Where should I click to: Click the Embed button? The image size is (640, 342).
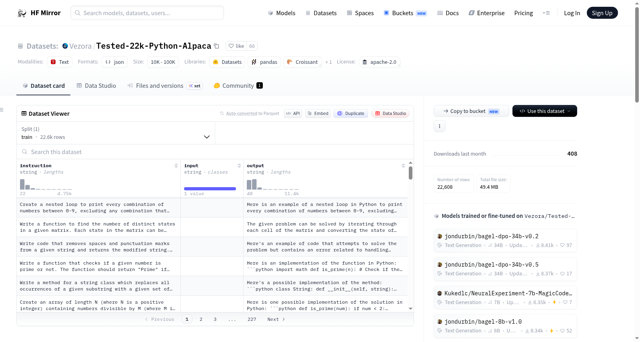(318, 113)
